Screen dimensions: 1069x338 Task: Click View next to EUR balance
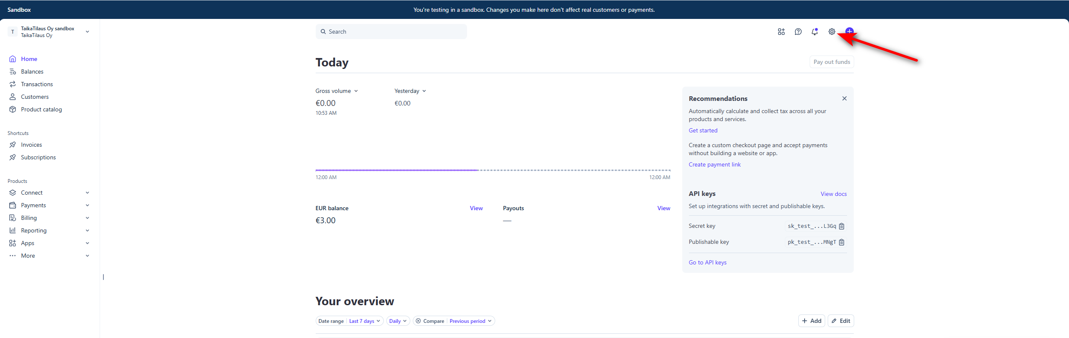[x=476, y=208]
